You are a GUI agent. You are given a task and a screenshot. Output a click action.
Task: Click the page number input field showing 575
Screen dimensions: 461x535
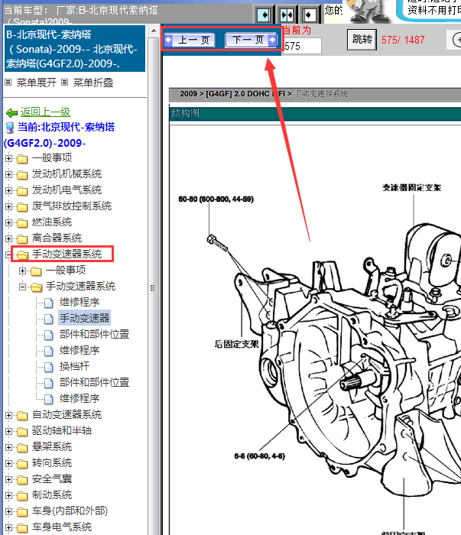click(302, 46)
